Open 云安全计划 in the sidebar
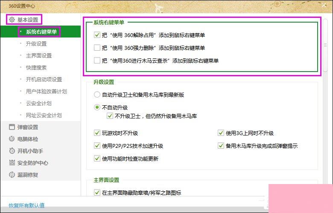Screen dimensions: 333x213 (x=39, y=103)
